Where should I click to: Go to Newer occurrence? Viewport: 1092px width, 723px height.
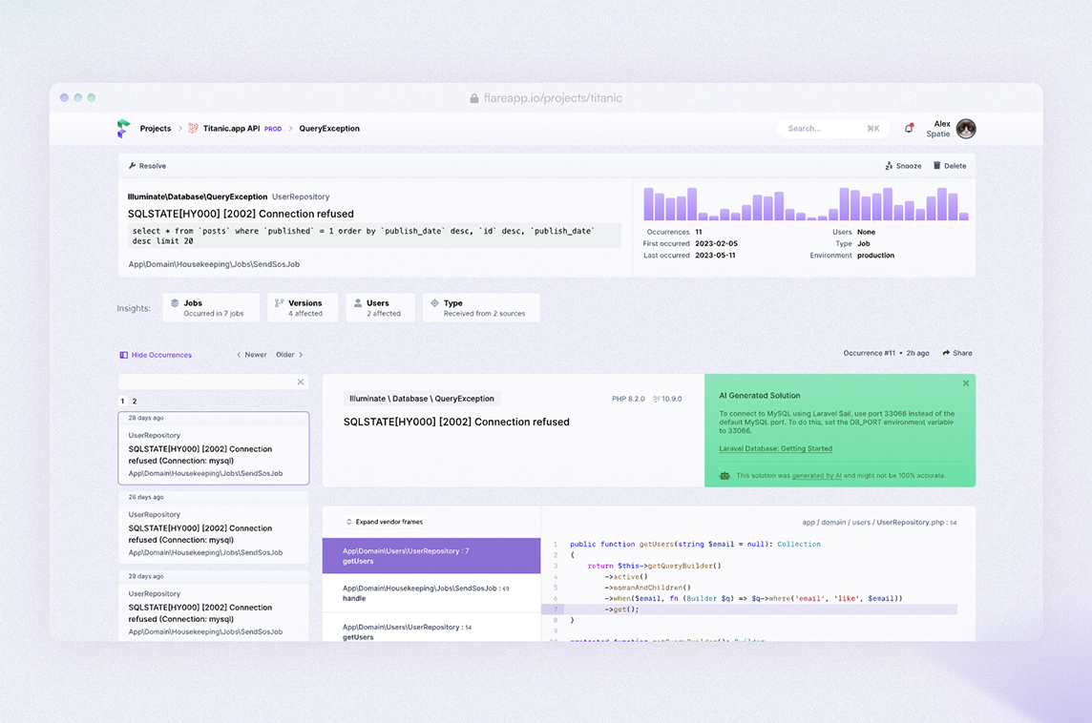(x=251, y=355)
